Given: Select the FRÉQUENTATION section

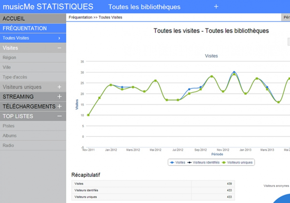Looking at the screenshot, I should [x=33, y=28].
